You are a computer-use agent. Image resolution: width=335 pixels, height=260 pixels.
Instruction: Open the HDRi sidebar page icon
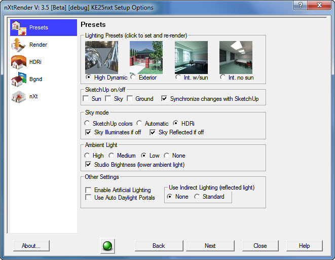[19, 62]
